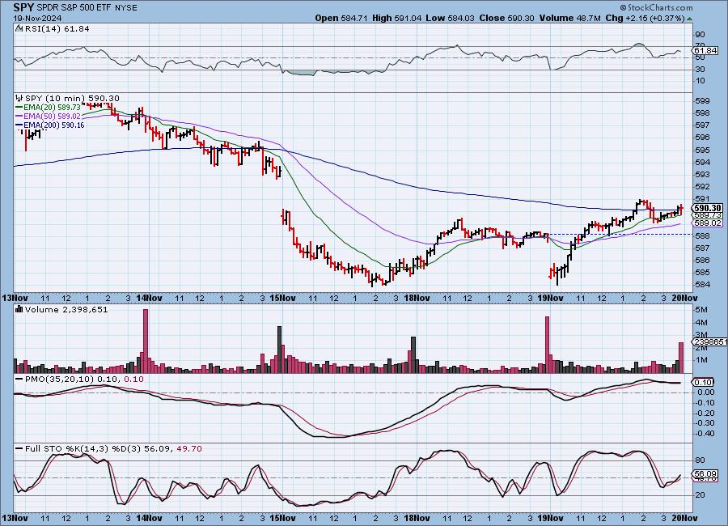Click the 589.02 EMA tag on price axis
The image size is (728, 526).
708,223
